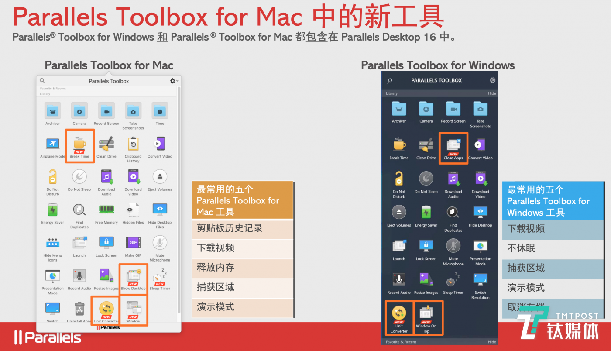Select the "释放内存" table row
This screenshot has width=611, height=351.
coord(242,268)
